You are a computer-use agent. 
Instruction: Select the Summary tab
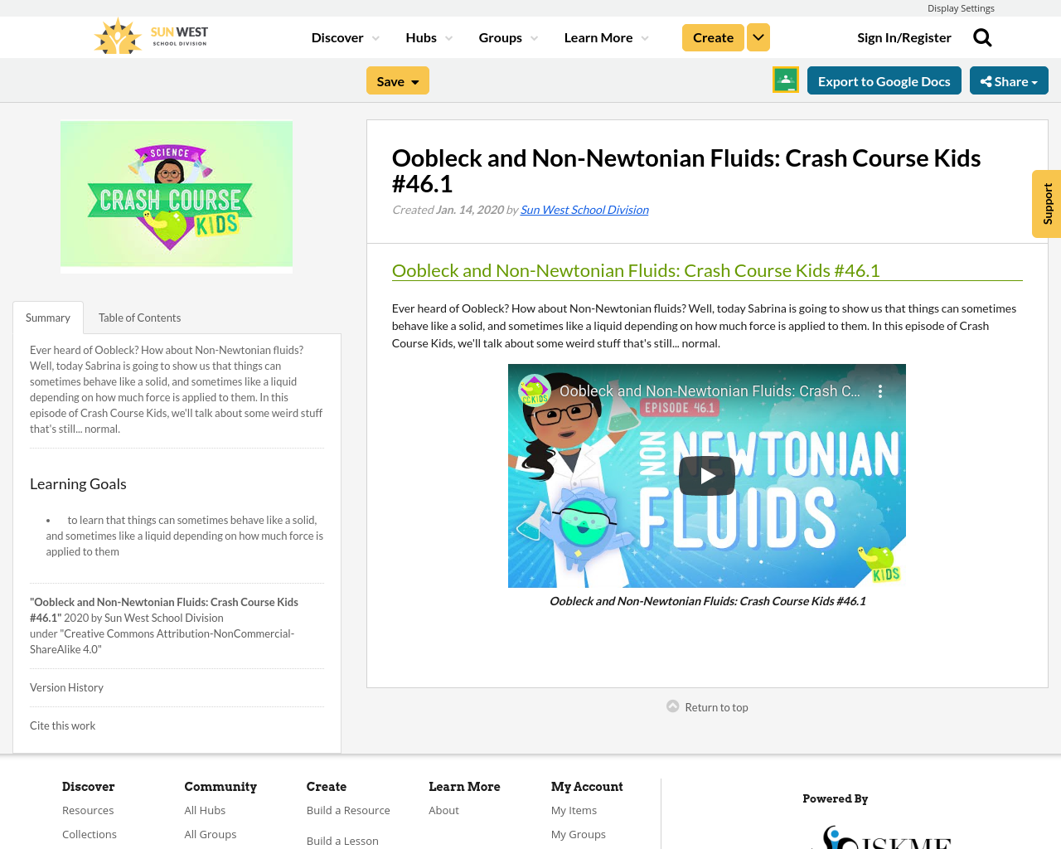click(47, 317)
